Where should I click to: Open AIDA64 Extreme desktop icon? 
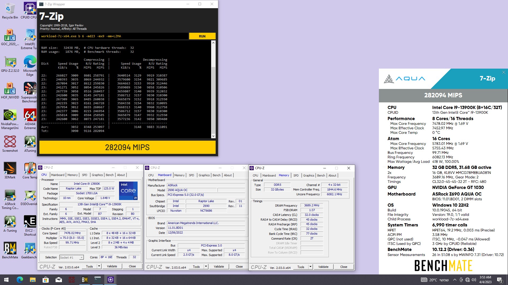click(30, 119)
